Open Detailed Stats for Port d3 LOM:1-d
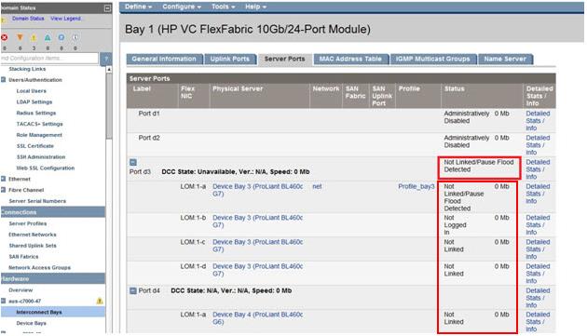 (x=538, y=274)
